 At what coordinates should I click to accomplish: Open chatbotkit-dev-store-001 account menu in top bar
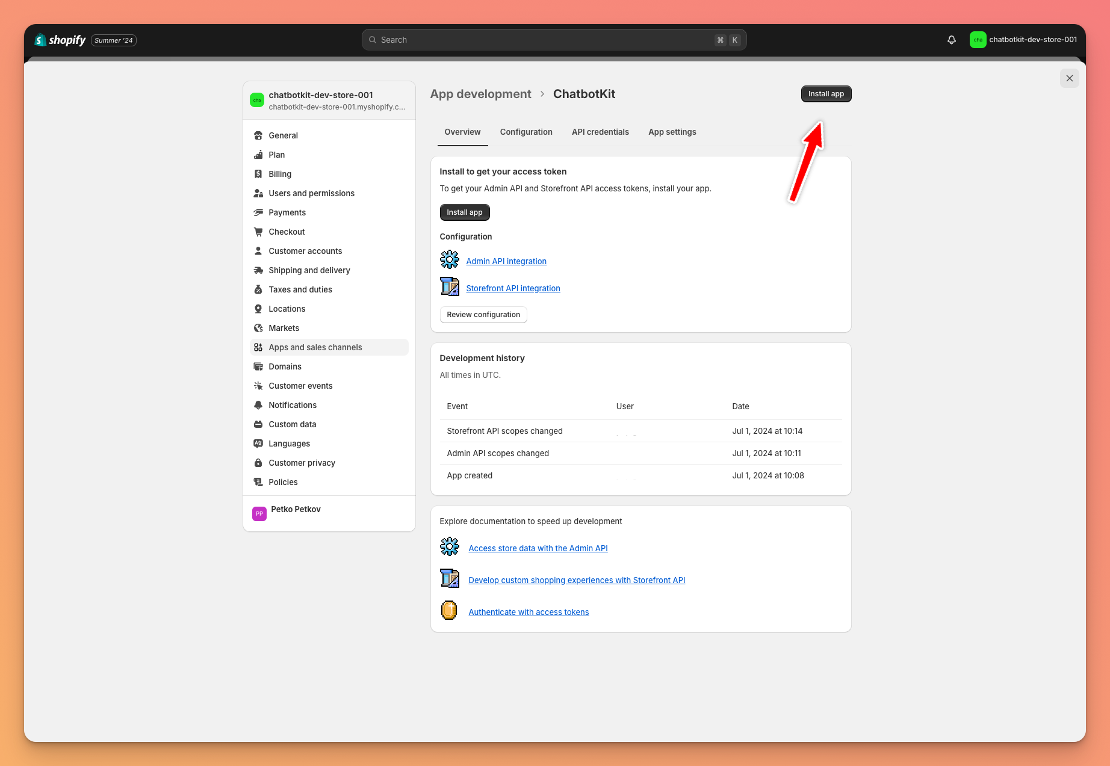click(x=1023, y=40)
